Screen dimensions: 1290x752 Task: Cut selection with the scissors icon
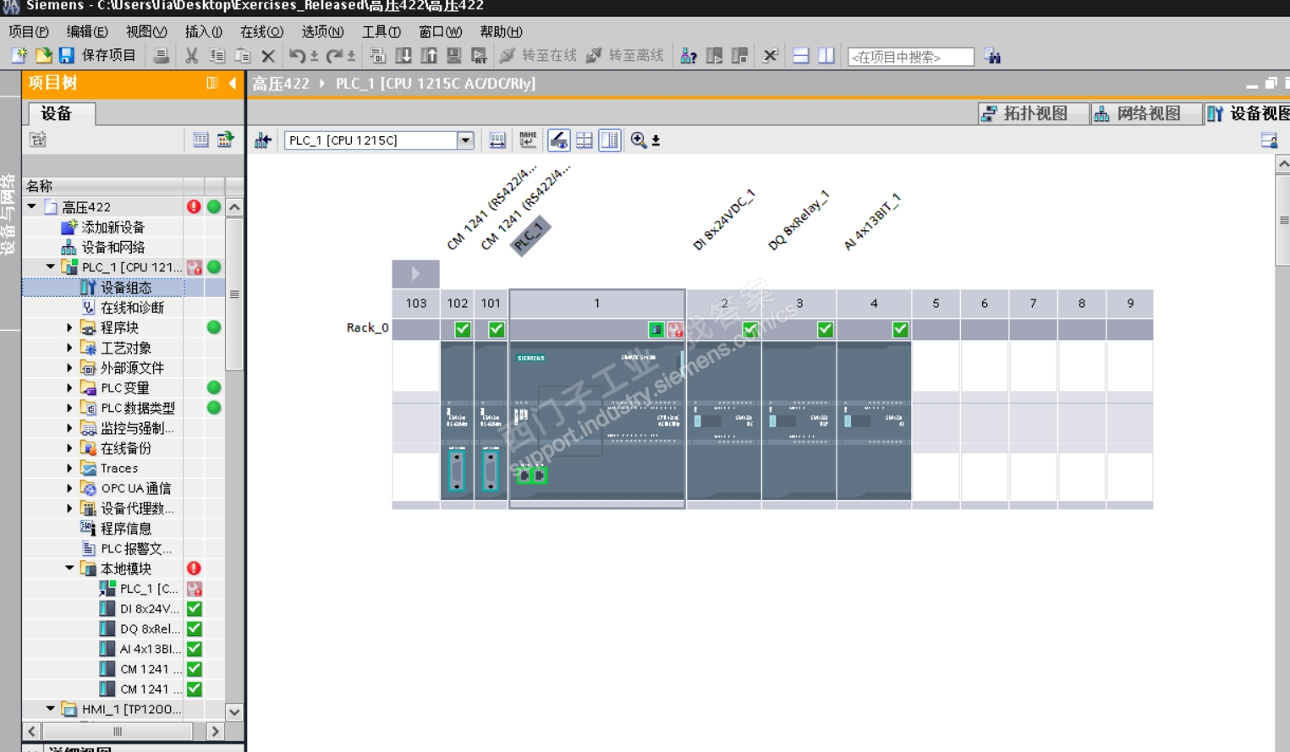point(192,56)
